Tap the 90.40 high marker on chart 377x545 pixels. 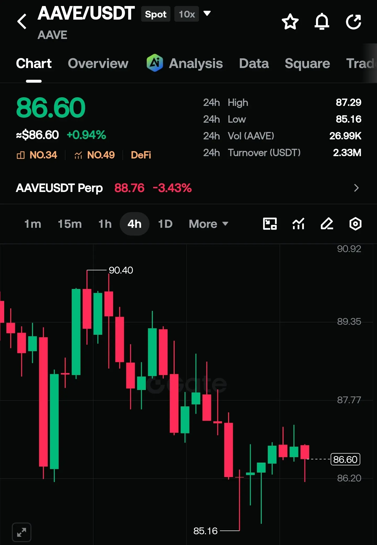121,270
